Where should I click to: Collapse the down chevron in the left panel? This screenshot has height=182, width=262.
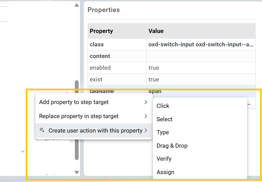pos(23,151)
